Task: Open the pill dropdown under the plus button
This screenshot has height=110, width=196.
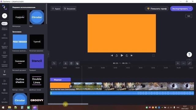Action: coord(5,24)
